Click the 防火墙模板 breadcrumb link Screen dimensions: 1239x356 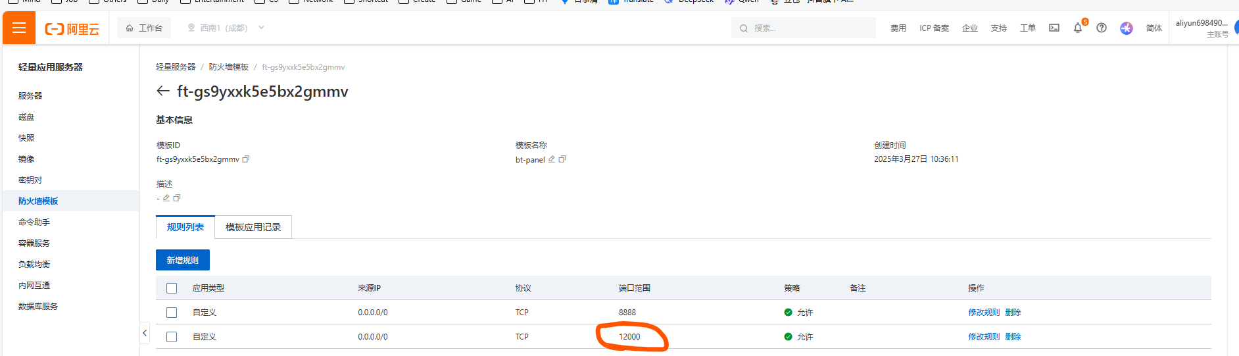[229, 67]
